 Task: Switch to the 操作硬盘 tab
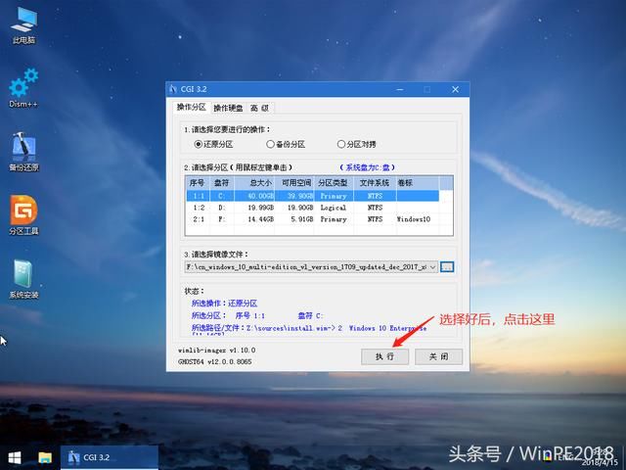[x=228, y=108]
